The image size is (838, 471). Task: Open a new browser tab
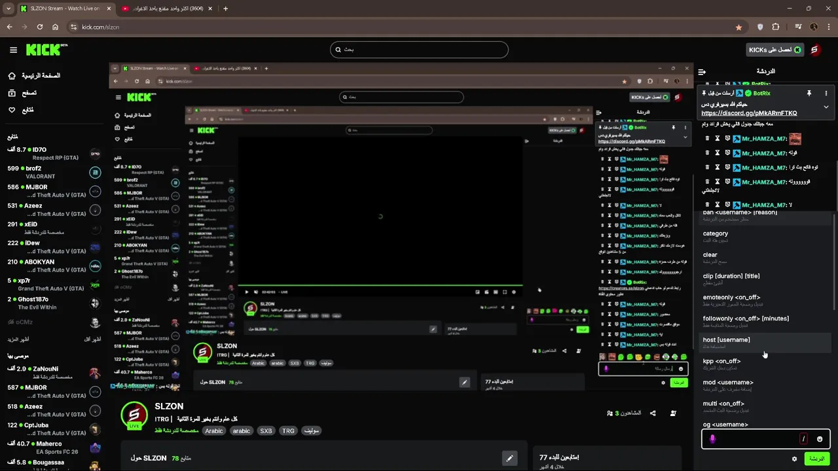[x=226, y=9]
